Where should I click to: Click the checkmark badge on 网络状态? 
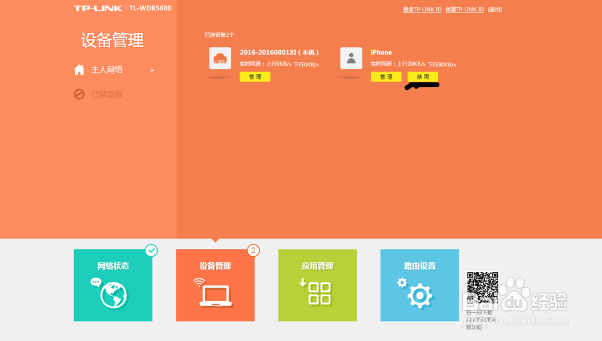(x=151, y=251)
